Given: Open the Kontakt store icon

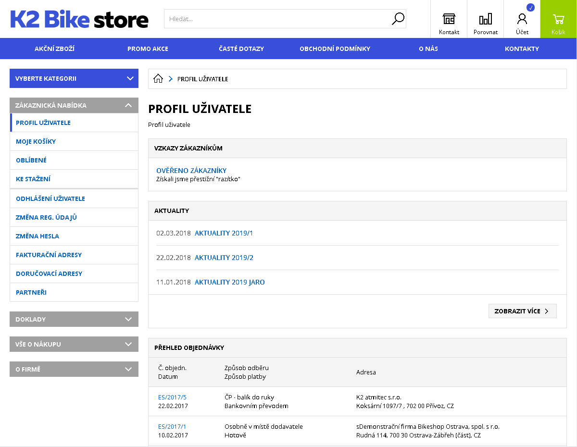Looking at the screenshot, I should 449,19.
